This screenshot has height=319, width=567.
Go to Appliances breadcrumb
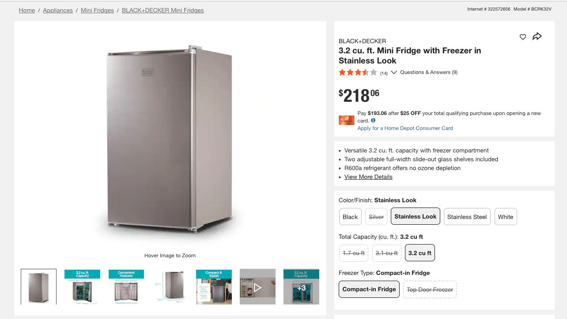point(58,10)
